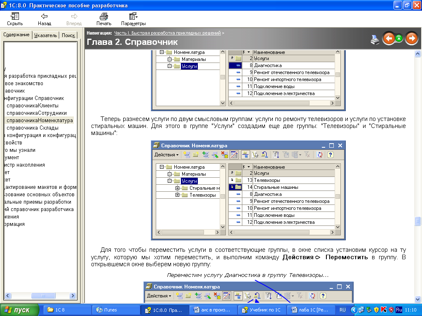Go to previous page via orange left arrow
Viewport: 422px width, 316px height.
389,39
